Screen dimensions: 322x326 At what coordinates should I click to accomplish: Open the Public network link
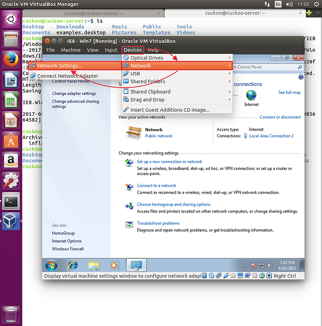pyautogui.click(x=159, y=136)
